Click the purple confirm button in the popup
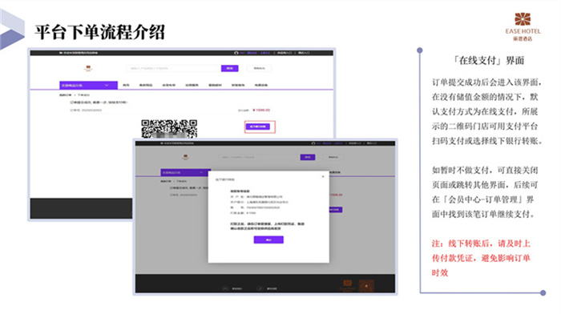This screenshot has height=314, width=561. coord(268,240)
